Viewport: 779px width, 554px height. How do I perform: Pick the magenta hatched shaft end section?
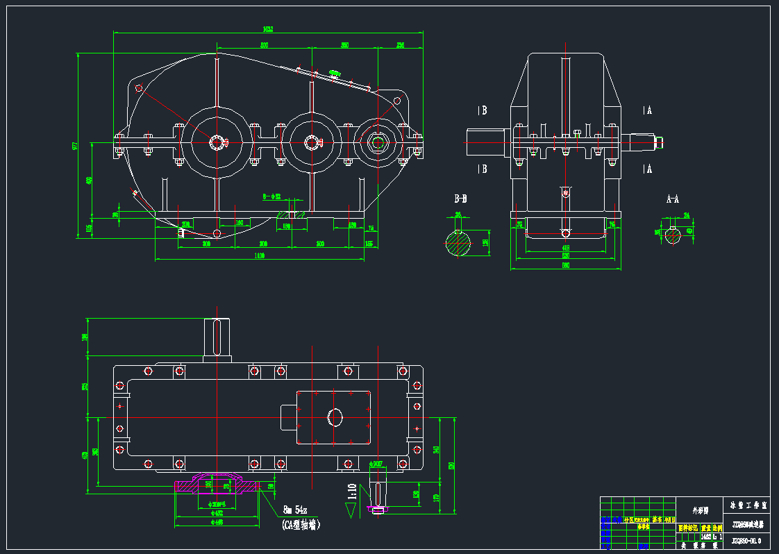point(217,484)
